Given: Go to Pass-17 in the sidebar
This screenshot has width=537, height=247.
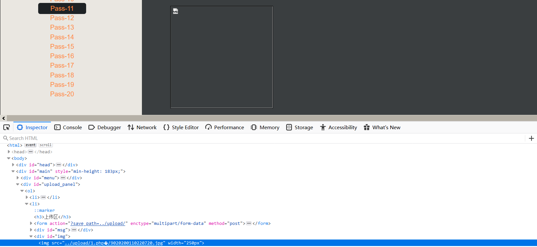Looking at the screenshot, I should pyautogui.click(x=62, y=65).
